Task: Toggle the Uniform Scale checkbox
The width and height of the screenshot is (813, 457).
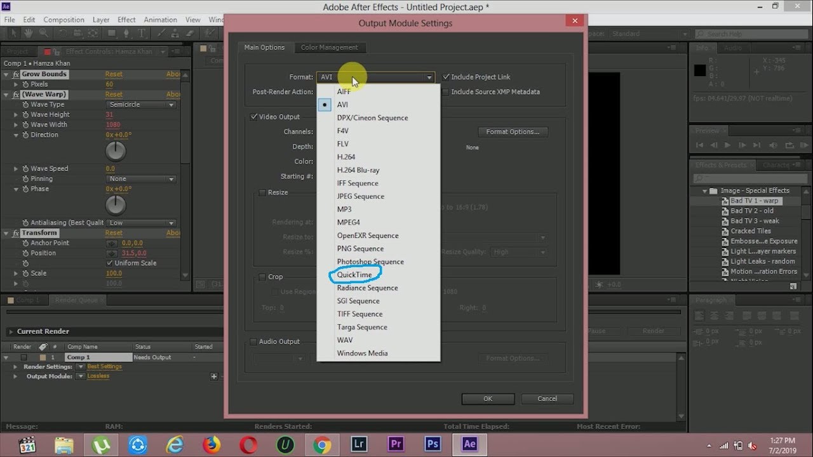Action: (109, 263)
